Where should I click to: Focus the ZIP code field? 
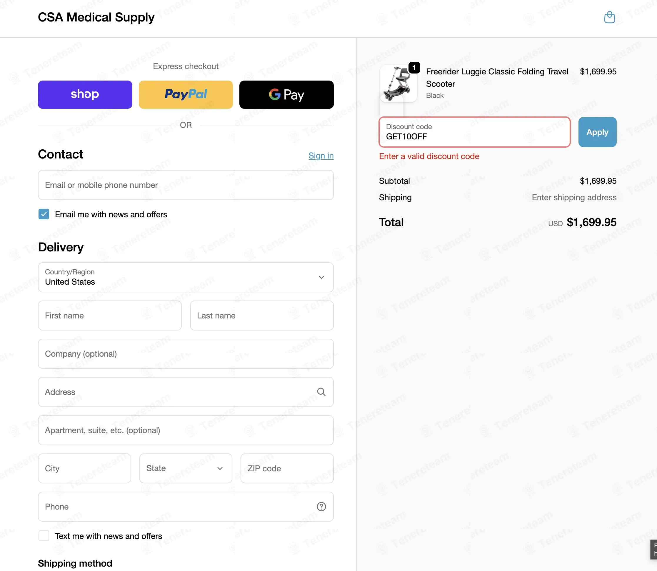(287, 468)
